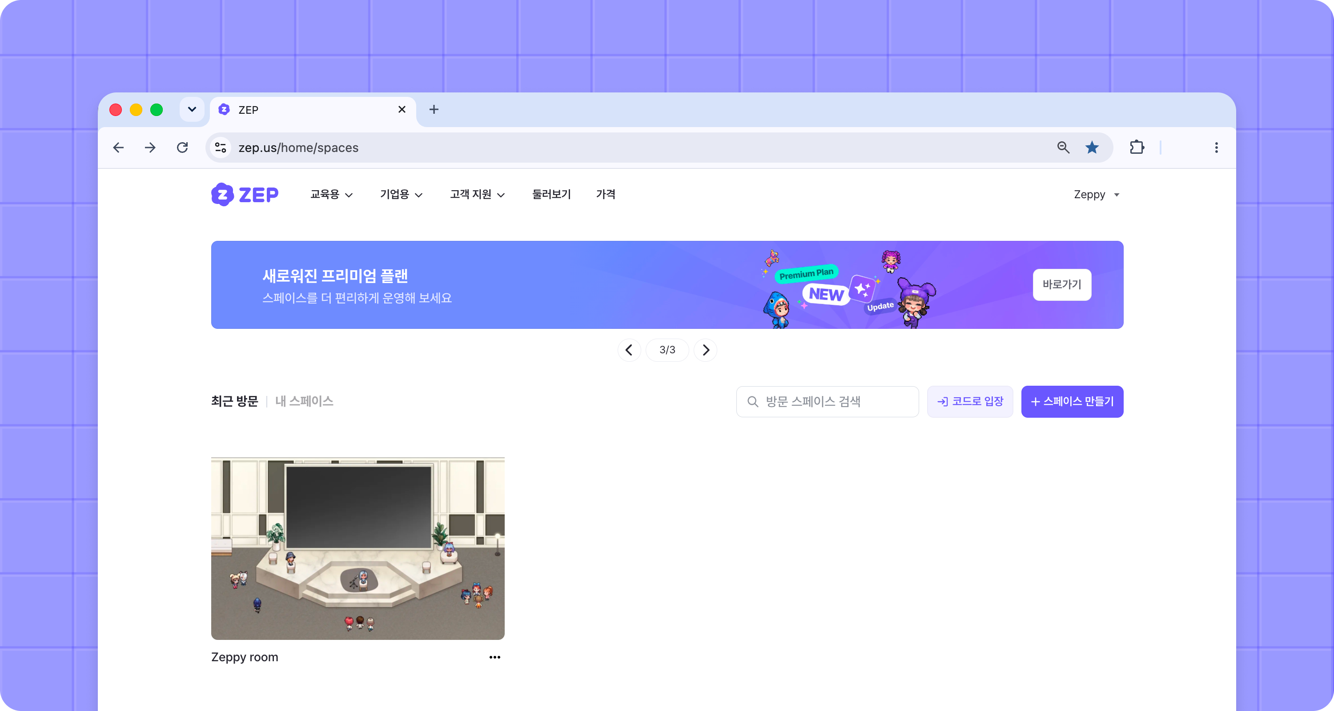Open the Zeppy room title link
1334x711 pixels.
coord(245,657)
